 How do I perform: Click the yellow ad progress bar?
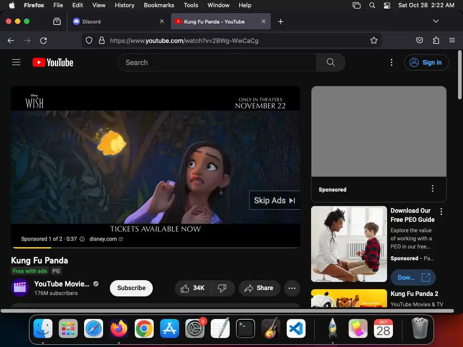(32, 247)
